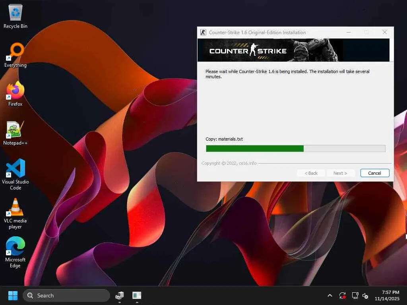The image size is (407, 305).
Task: Click the disabled < Back button
Action: click(x=311, y=173)
